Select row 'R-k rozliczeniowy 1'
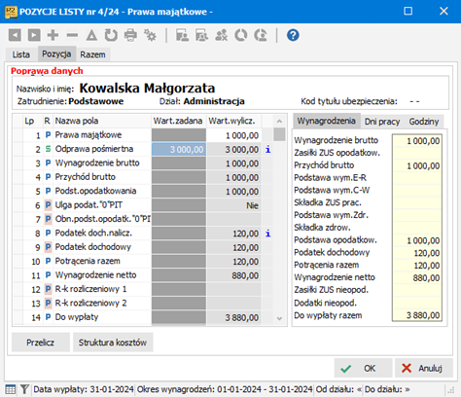This screenshot has width=461, height=397. click(142, 289)
